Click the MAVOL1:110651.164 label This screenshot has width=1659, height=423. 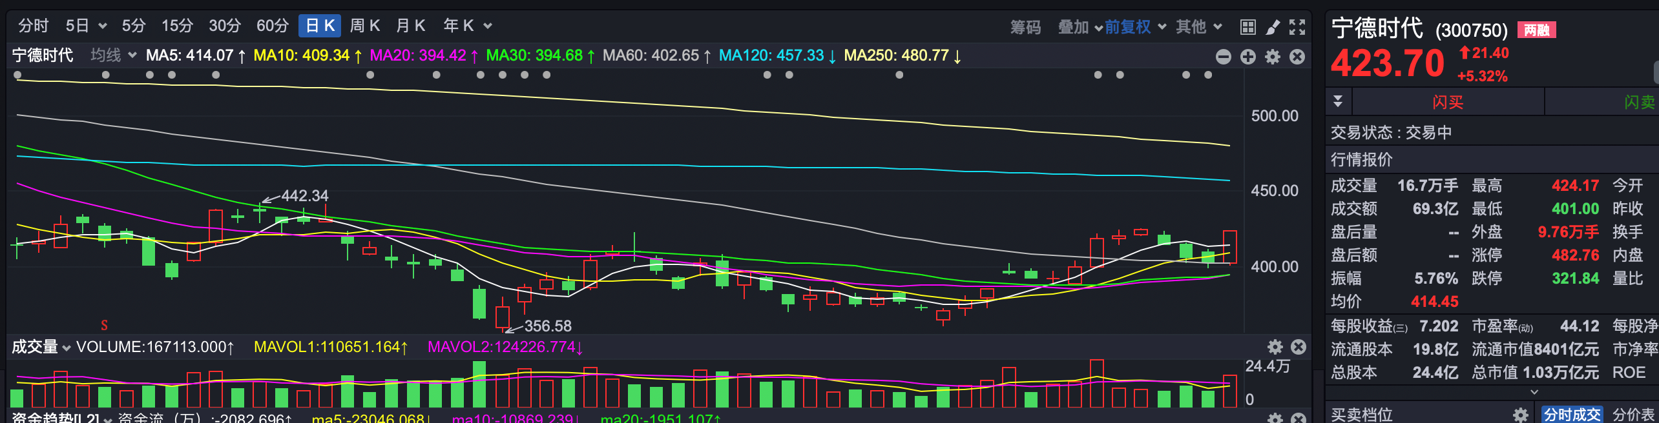click(331, 347)
